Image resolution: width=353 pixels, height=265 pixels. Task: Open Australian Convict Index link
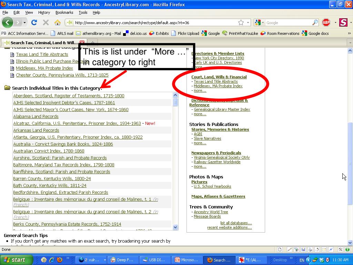(49, 151)
